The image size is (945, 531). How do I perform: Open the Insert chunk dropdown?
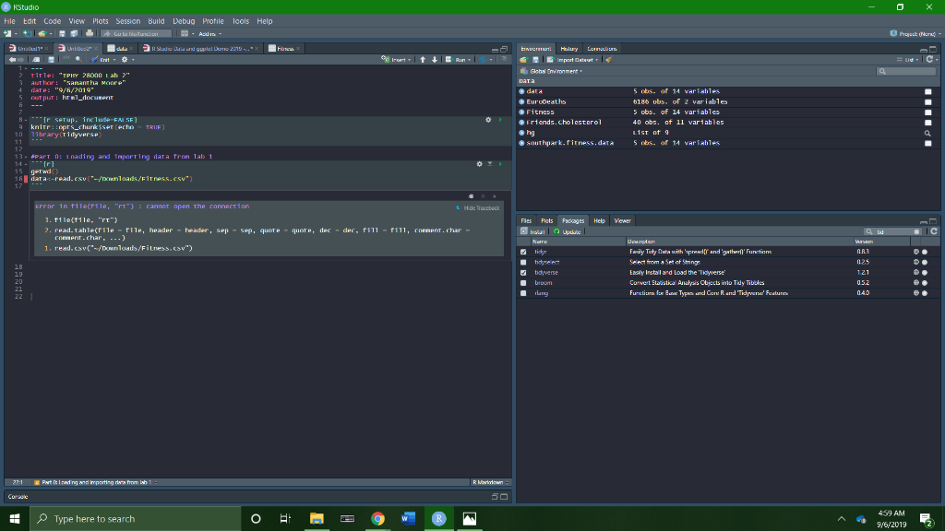[x=396, y=60]
